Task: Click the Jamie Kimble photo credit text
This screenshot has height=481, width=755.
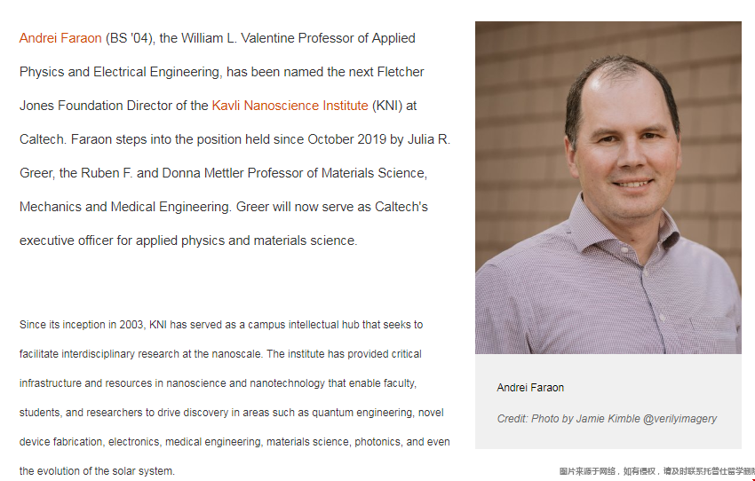Action: (607, 419)
